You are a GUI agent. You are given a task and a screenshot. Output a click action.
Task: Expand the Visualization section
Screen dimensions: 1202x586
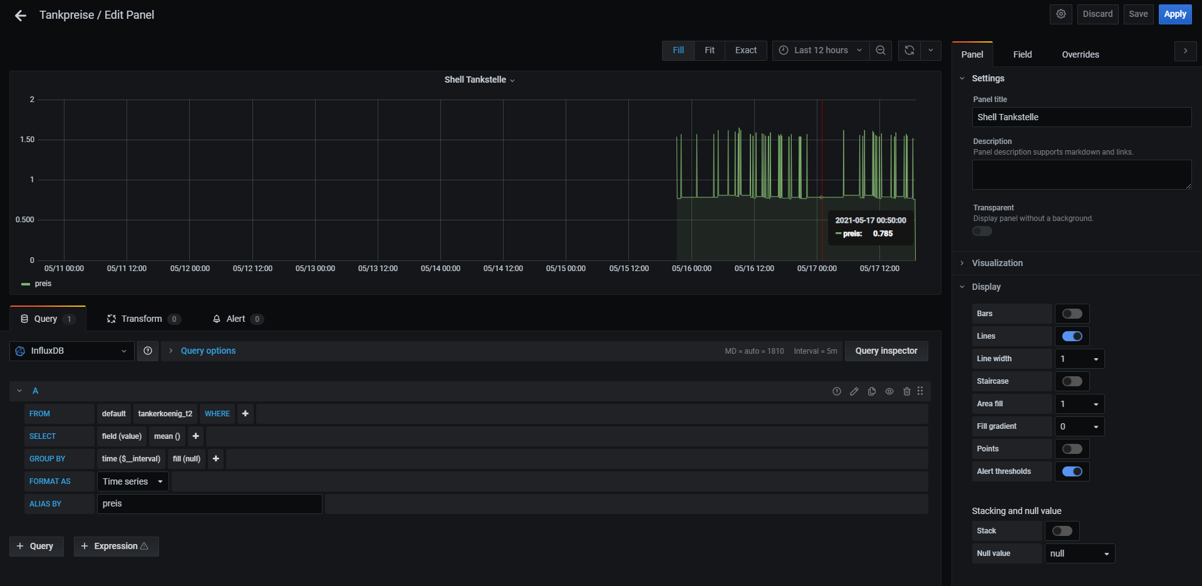(997, 263)
